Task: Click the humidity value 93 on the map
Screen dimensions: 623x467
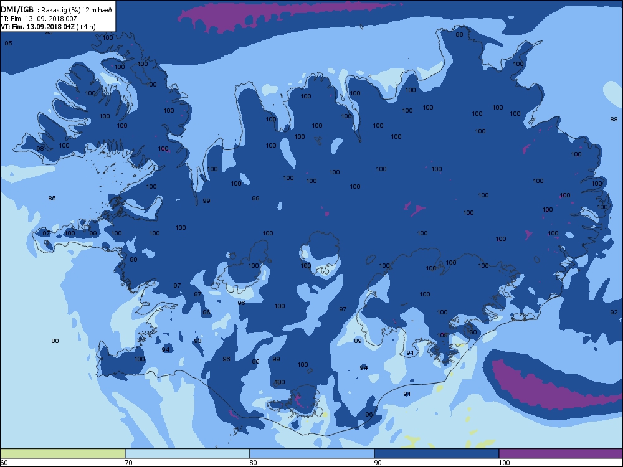Action: coord(197,341)
